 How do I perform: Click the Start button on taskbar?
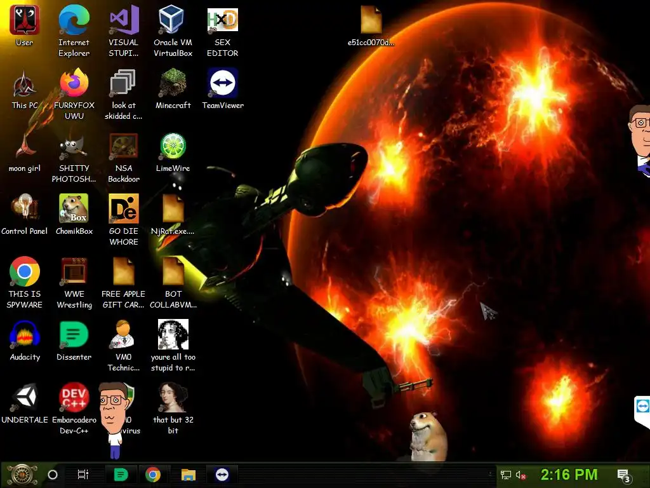pos(22,475)
